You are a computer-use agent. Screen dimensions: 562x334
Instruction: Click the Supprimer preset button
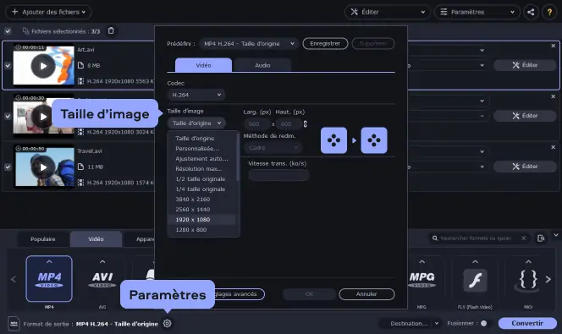click(372, 44)
